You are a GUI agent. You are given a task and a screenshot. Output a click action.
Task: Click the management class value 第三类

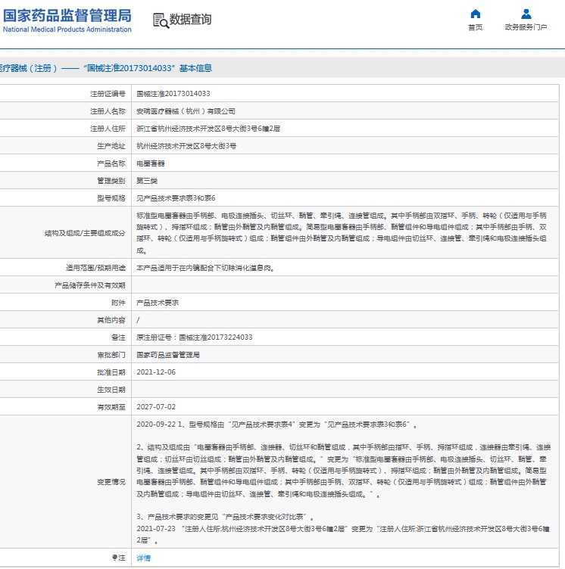tap(147, 181)
